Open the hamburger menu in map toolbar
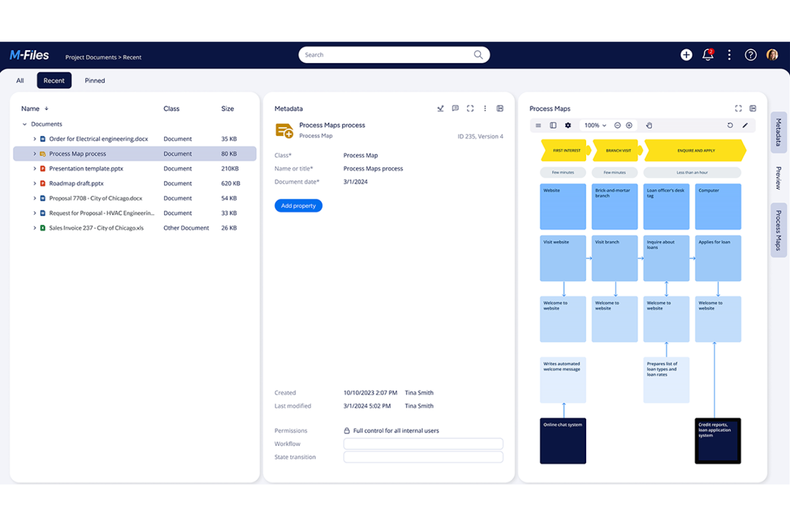Screen dimensions: 790x526 coord(538,125)
